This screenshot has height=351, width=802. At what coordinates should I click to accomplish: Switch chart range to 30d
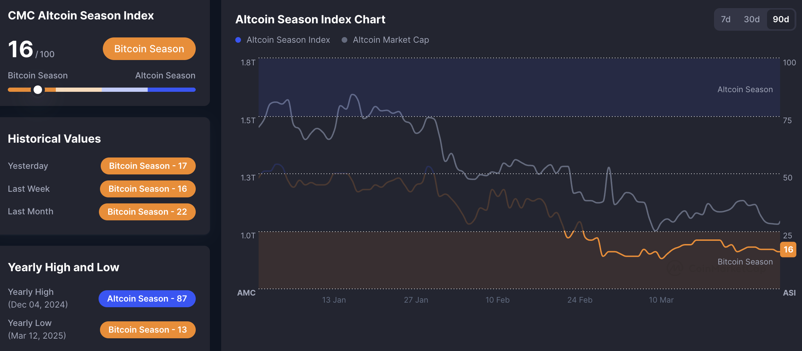751,19
